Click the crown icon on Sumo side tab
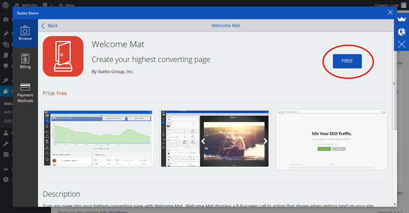409x213 pixels. (x=402, y=19)
